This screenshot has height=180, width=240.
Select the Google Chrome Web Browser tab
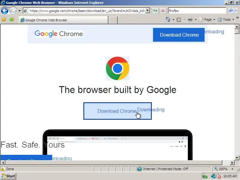click(x=63, y=20)
